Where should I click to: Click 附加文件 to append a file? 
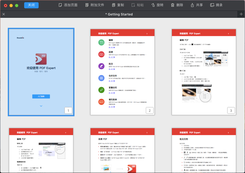(95, 5)
